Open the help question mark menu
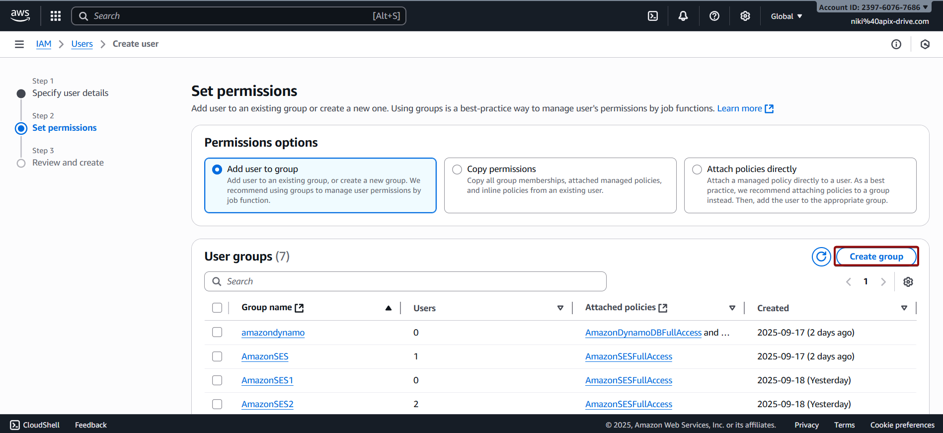The width and height of the screenshot is (943, 433). pos(714,16)
